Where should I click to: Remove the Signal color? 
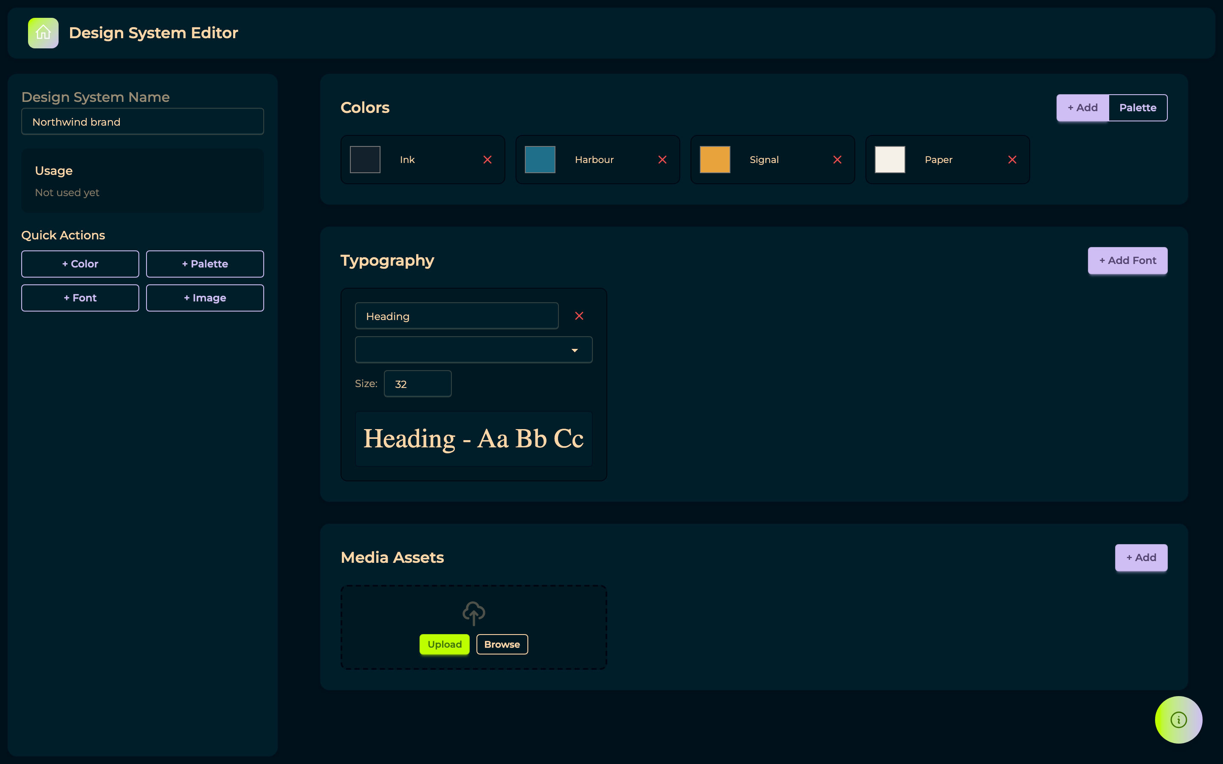point(837,160)
